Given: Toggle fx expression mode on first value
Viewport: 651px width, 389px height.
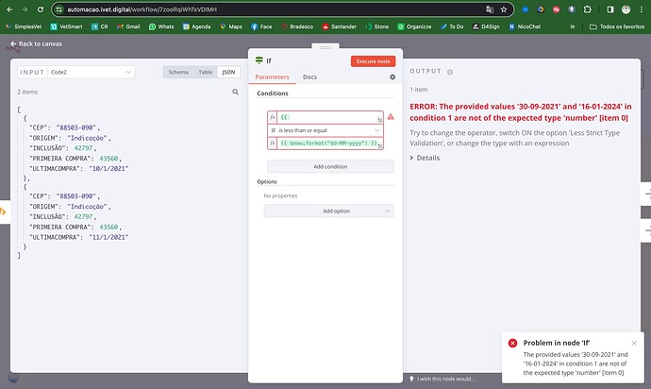Looking at the screenshot, I should point(273,117).
